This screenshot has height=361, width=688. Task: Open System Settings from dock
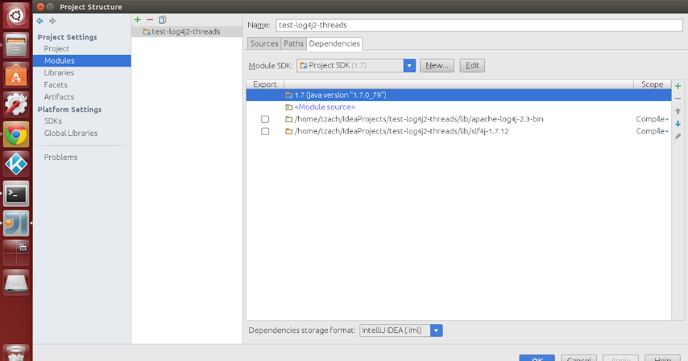[x=16, y=104]
